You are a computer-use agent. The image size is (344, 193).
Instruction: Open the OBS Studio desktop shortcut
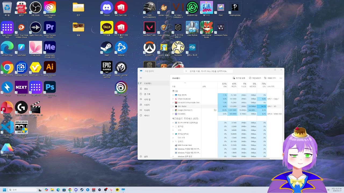tap(35, 9)
